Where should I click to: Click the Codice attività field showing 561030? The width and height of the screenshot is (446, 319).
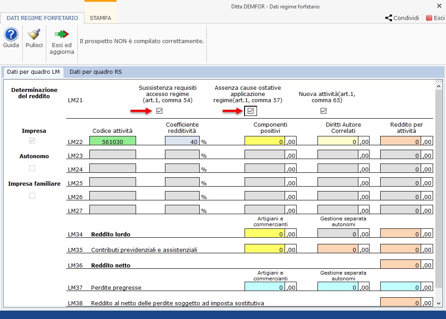pos(113,141)
